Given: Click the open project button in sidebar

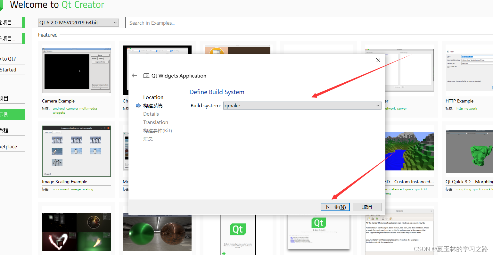Looking at the screenshot, I should click(x=12, y=38).
